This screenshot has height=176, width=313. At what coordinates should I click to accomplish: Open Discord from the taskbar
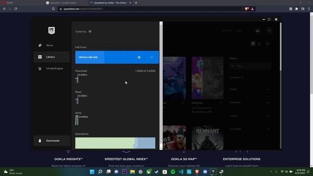point(205,172)
